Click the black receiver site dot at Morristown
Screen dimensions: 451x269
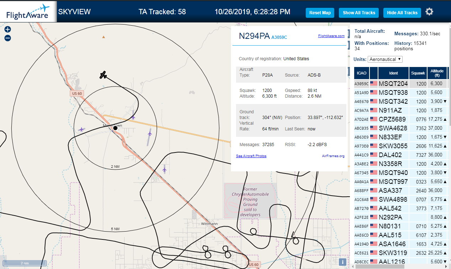point(115,128)
